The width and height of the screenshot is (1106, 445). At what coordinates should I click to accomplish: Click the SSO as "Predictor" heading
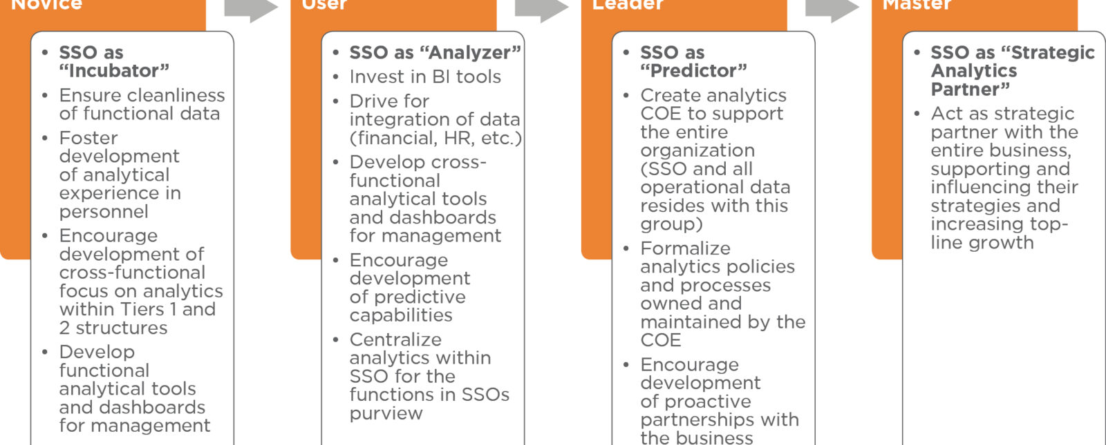[693, 61]
